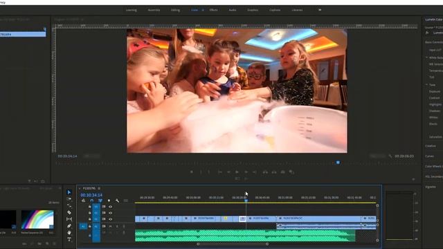
Task: Click Extract button in Program monitor
Action: 274,172
